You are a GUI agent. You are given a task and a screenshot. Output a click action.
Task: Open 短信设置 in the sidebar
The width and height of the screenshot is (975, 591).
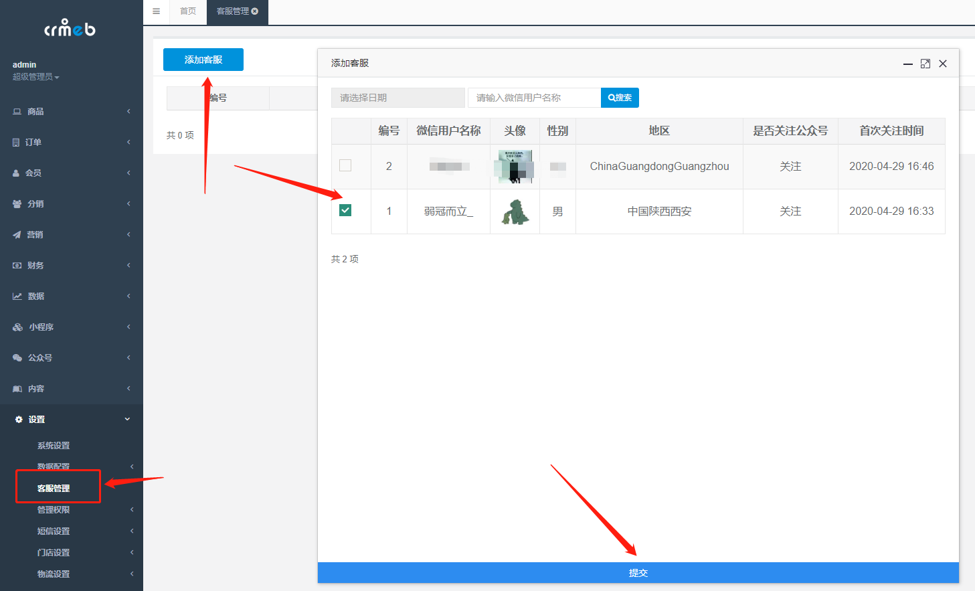point(54,531)
